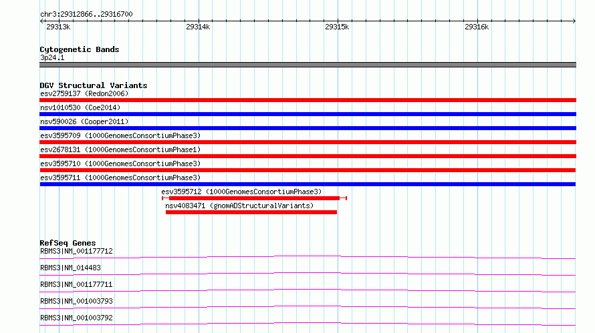Open the esv3595710 1000GenomesConsortiumPhase3 label
Image resolution: width=595 pixels, height=333 pixels.
(120, 163)
